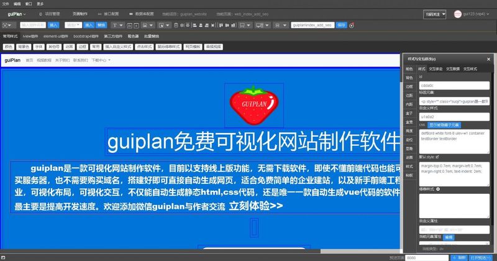
Task: Focus the component name input field
Action: (x=33, y=25)
